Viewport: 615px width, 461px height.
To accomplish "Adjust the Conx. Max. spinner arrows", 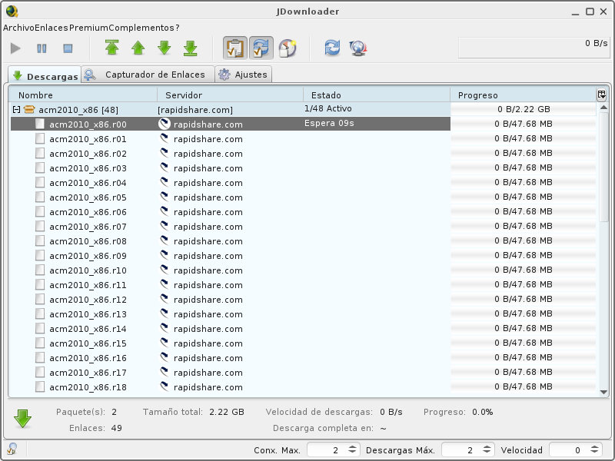I will [x=352, y=449].
